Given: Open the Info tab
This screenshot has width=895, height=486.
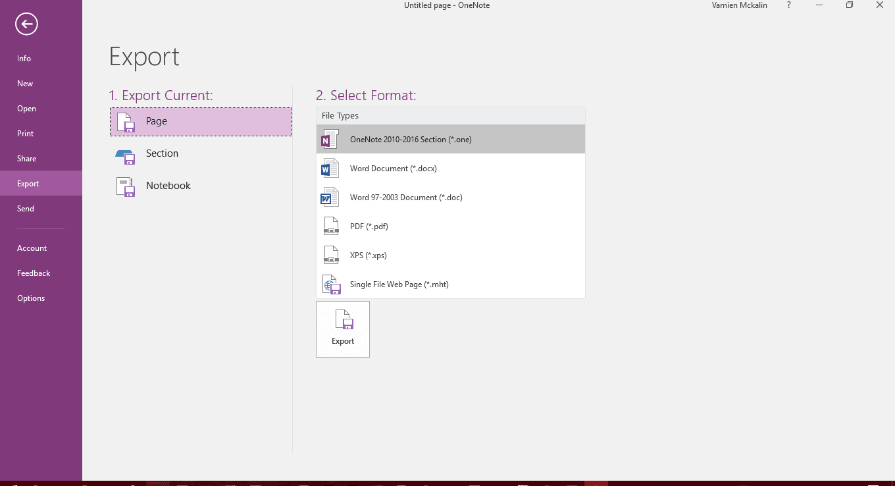Looking at the screenshot, I should click(x=41, y=59).
